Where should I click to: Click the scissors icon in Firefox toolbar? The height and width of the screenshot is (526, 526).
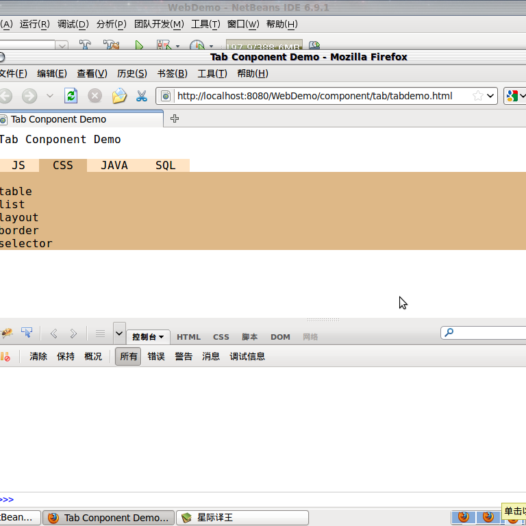click(x=142, y=96)
